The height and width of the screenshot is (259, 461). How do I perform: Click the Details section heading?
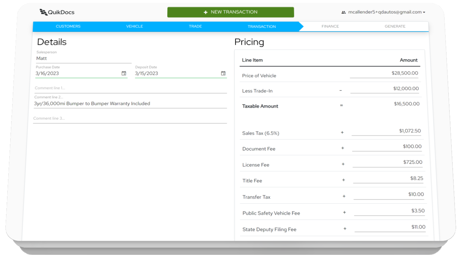coord(52,42)
